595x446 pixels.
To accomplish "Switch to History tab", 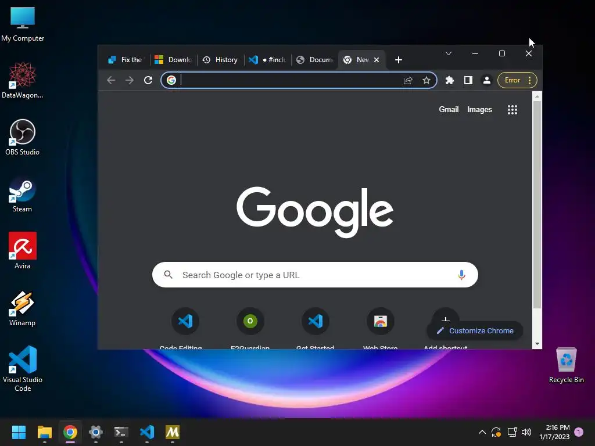I will (220, 60).
